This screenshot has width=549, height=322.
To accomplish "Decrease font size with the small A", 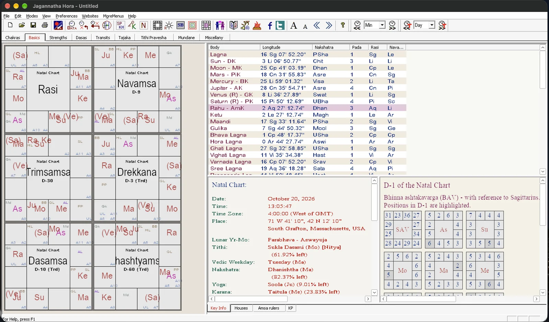I will [305, 26].
